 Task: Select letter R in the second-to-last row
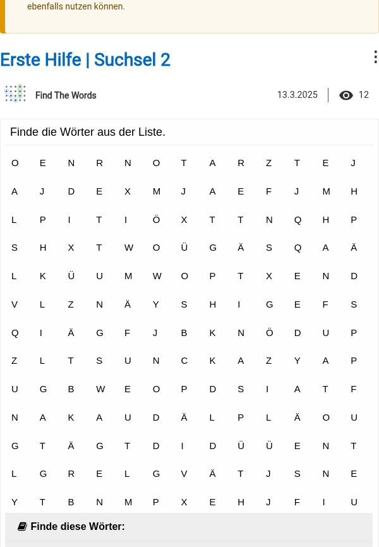(x=71, y=474)
